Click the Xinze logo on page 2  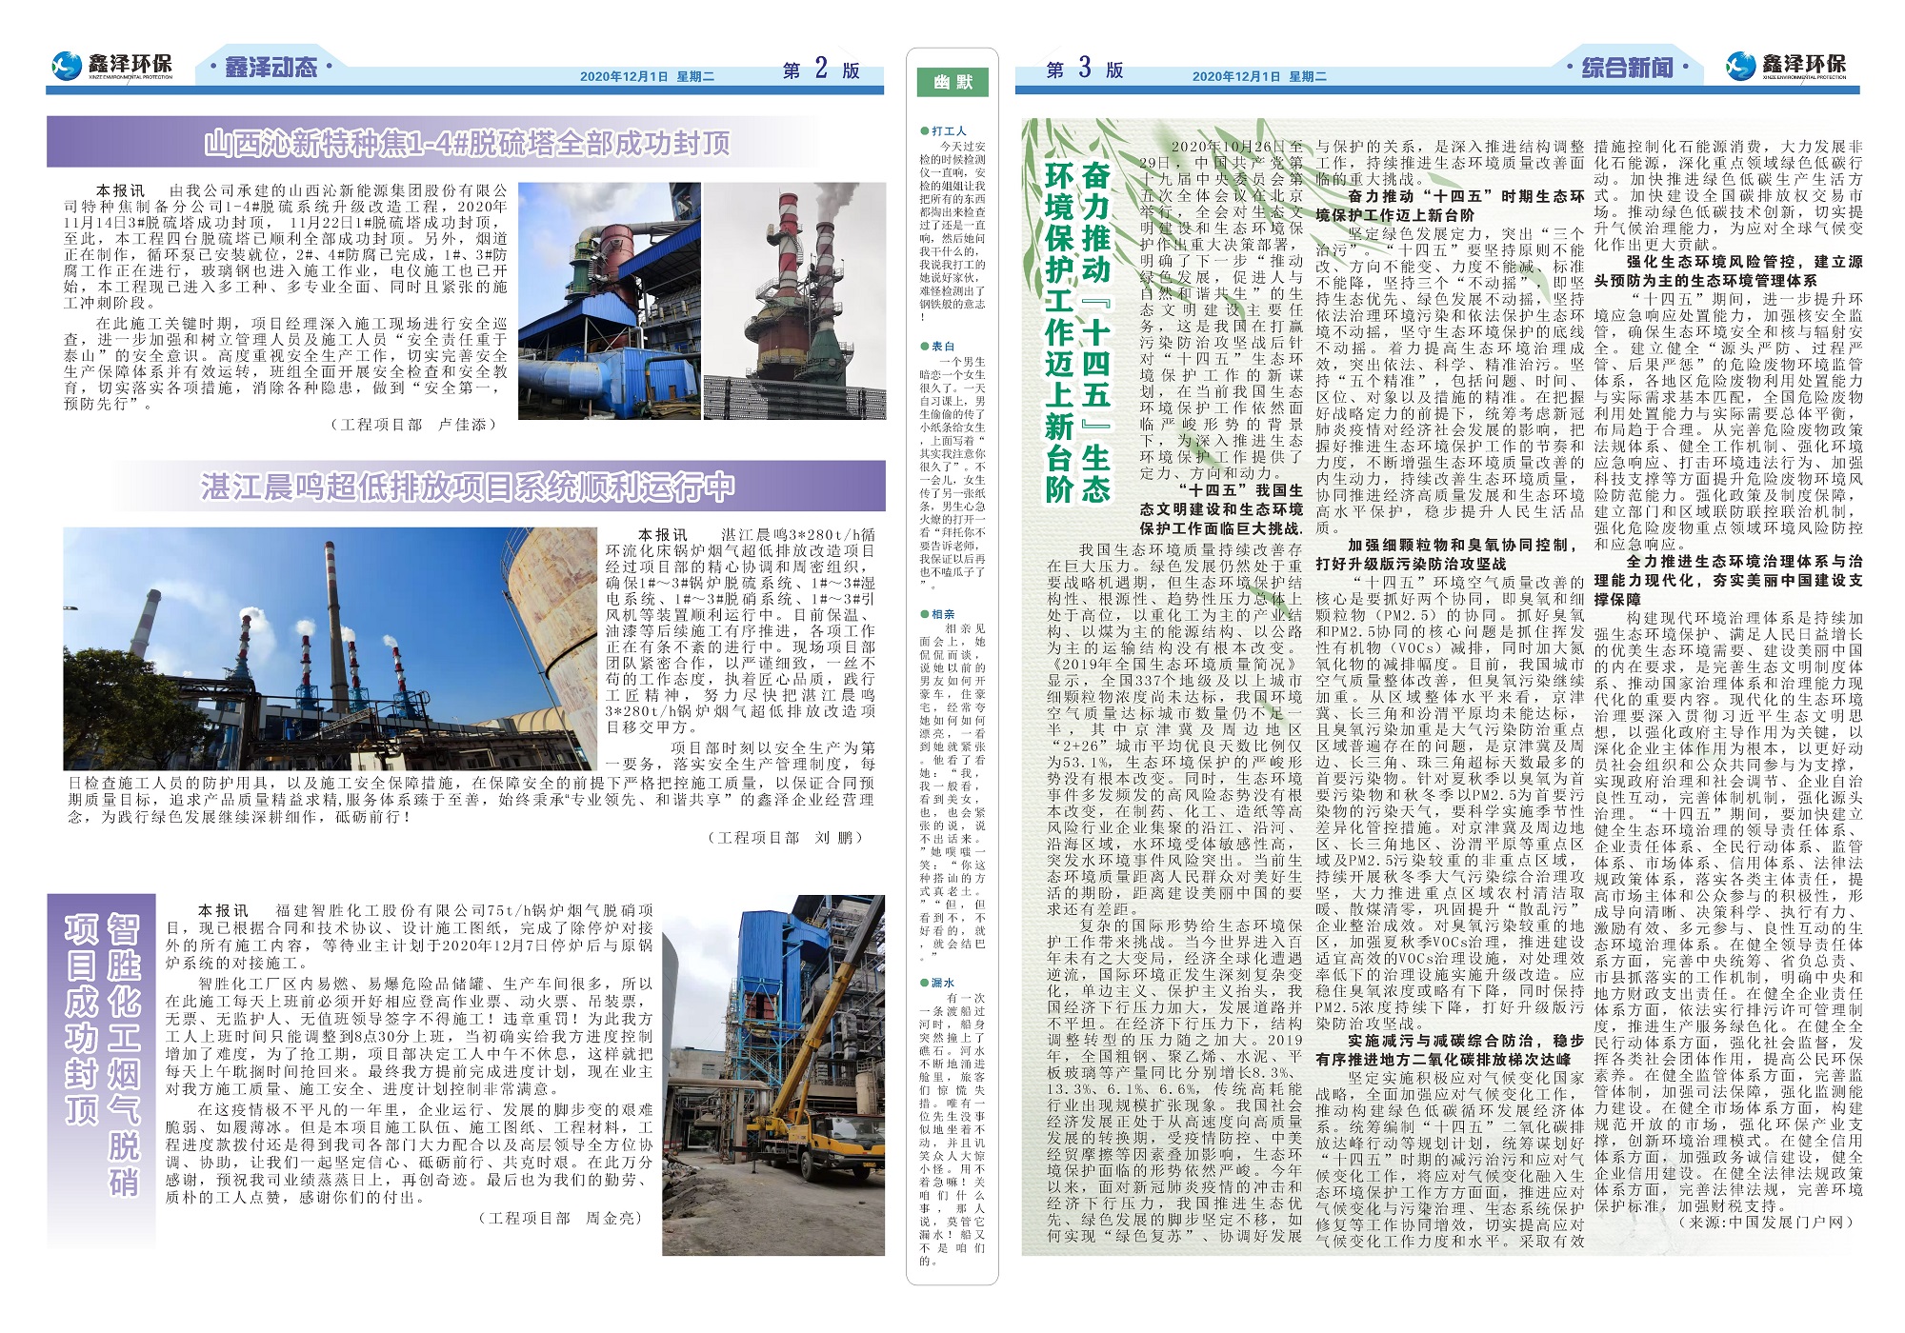pyautogui.click(x=111, y=65)
